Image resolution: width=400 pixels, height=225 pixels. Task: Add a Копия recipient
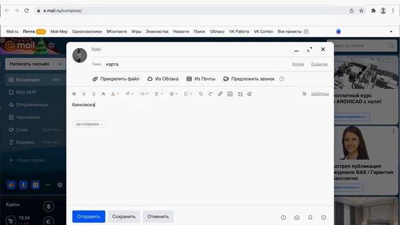[x=298, y=64]
